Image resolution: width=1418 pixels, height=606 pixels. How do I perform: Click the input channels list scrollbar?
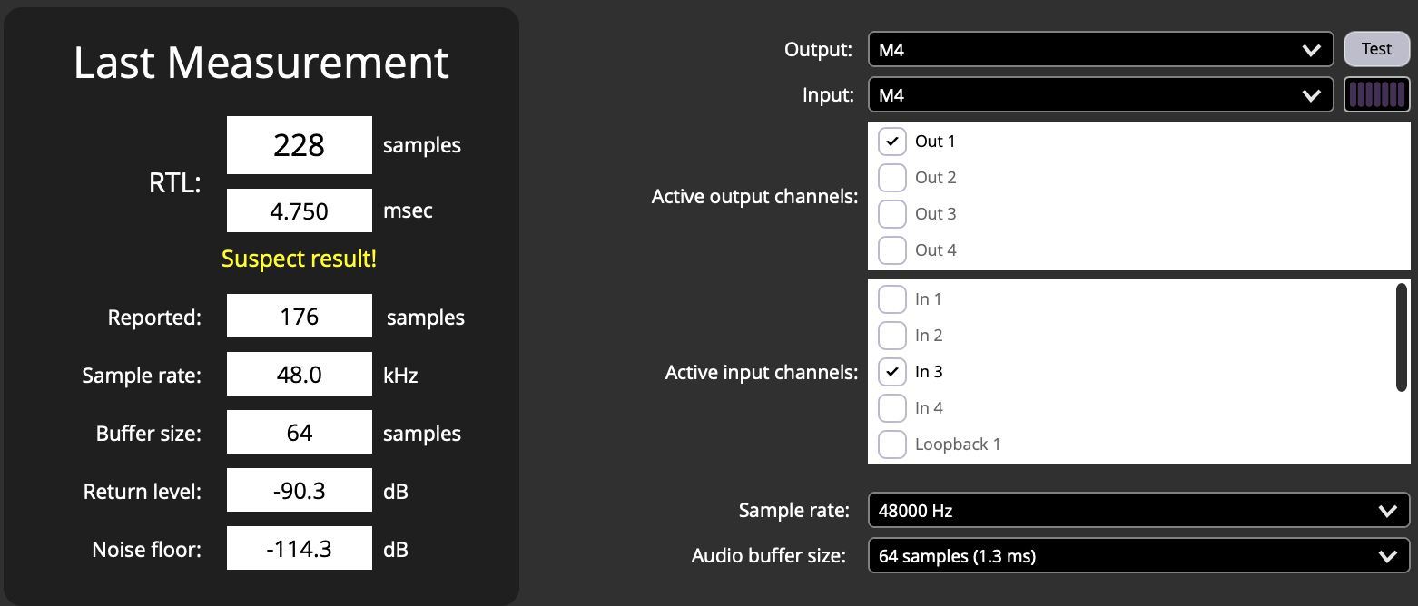tap(1401, 337)
